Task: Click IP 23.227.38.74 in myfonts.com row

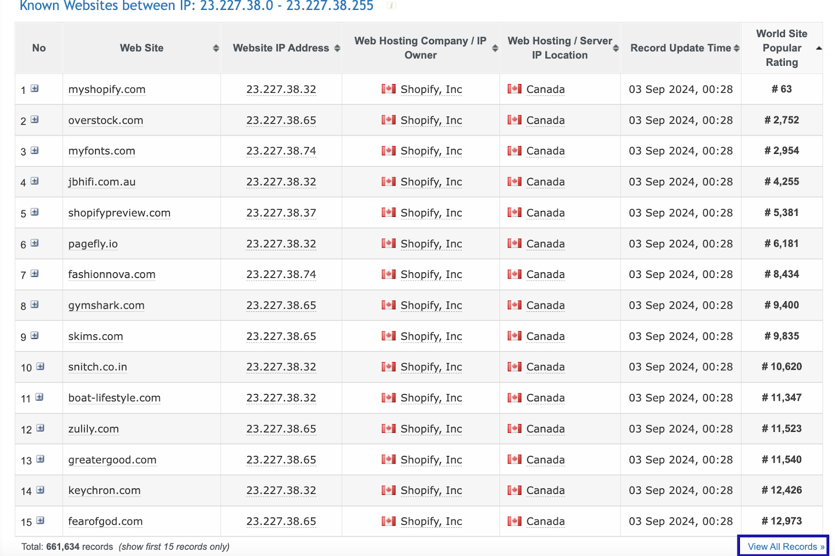Action: [x=281, y=151]
